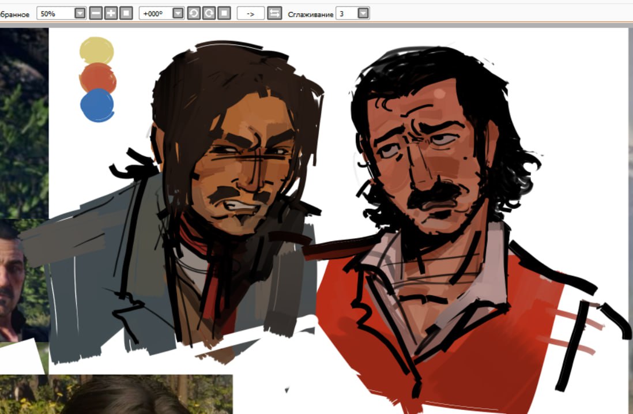Screen dimensions: 633x414
Task: Click the red-orange color swatch on canvas
Action: [x=97, y=78]
